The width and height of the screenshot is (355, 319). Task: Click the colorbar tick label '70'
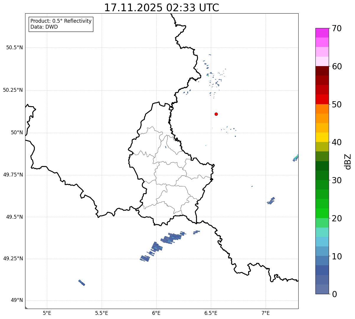tap(337, 29)
